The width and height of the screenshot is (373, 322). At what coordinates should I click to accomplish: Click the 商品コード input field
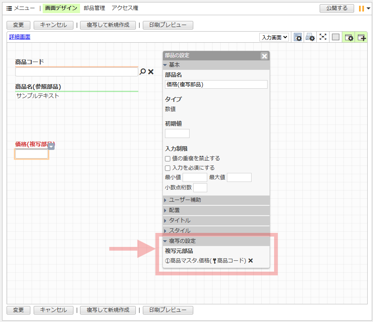(77, 72)
